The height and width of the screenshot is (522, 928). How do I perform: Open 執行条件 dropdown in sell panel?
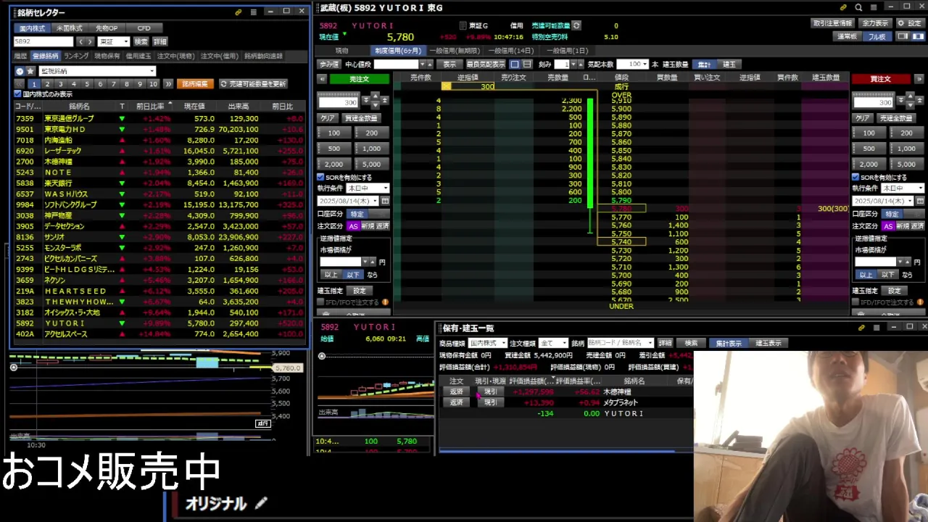tap(368, 188)
